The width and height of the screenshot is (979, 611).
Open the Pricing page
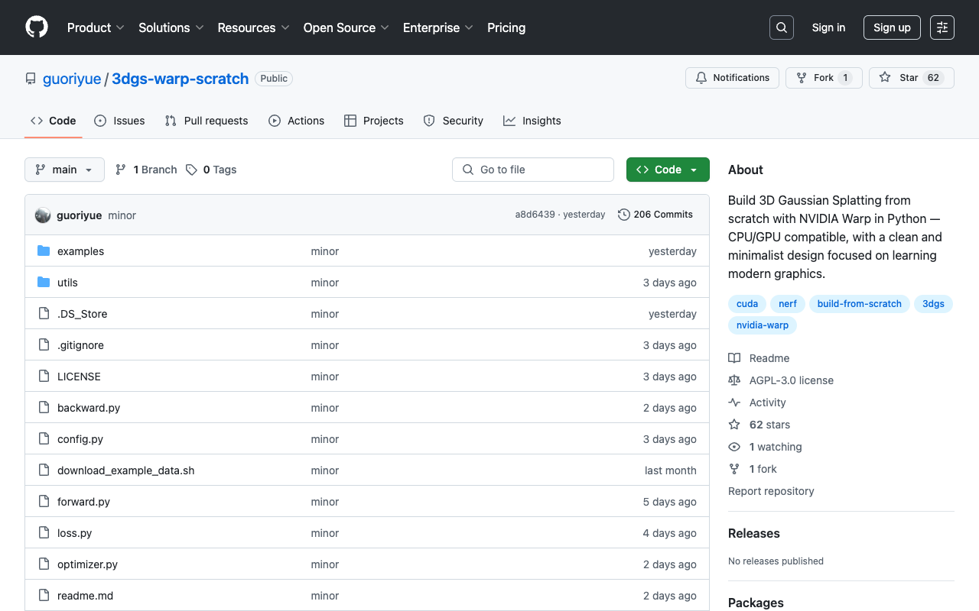[506, 27]
